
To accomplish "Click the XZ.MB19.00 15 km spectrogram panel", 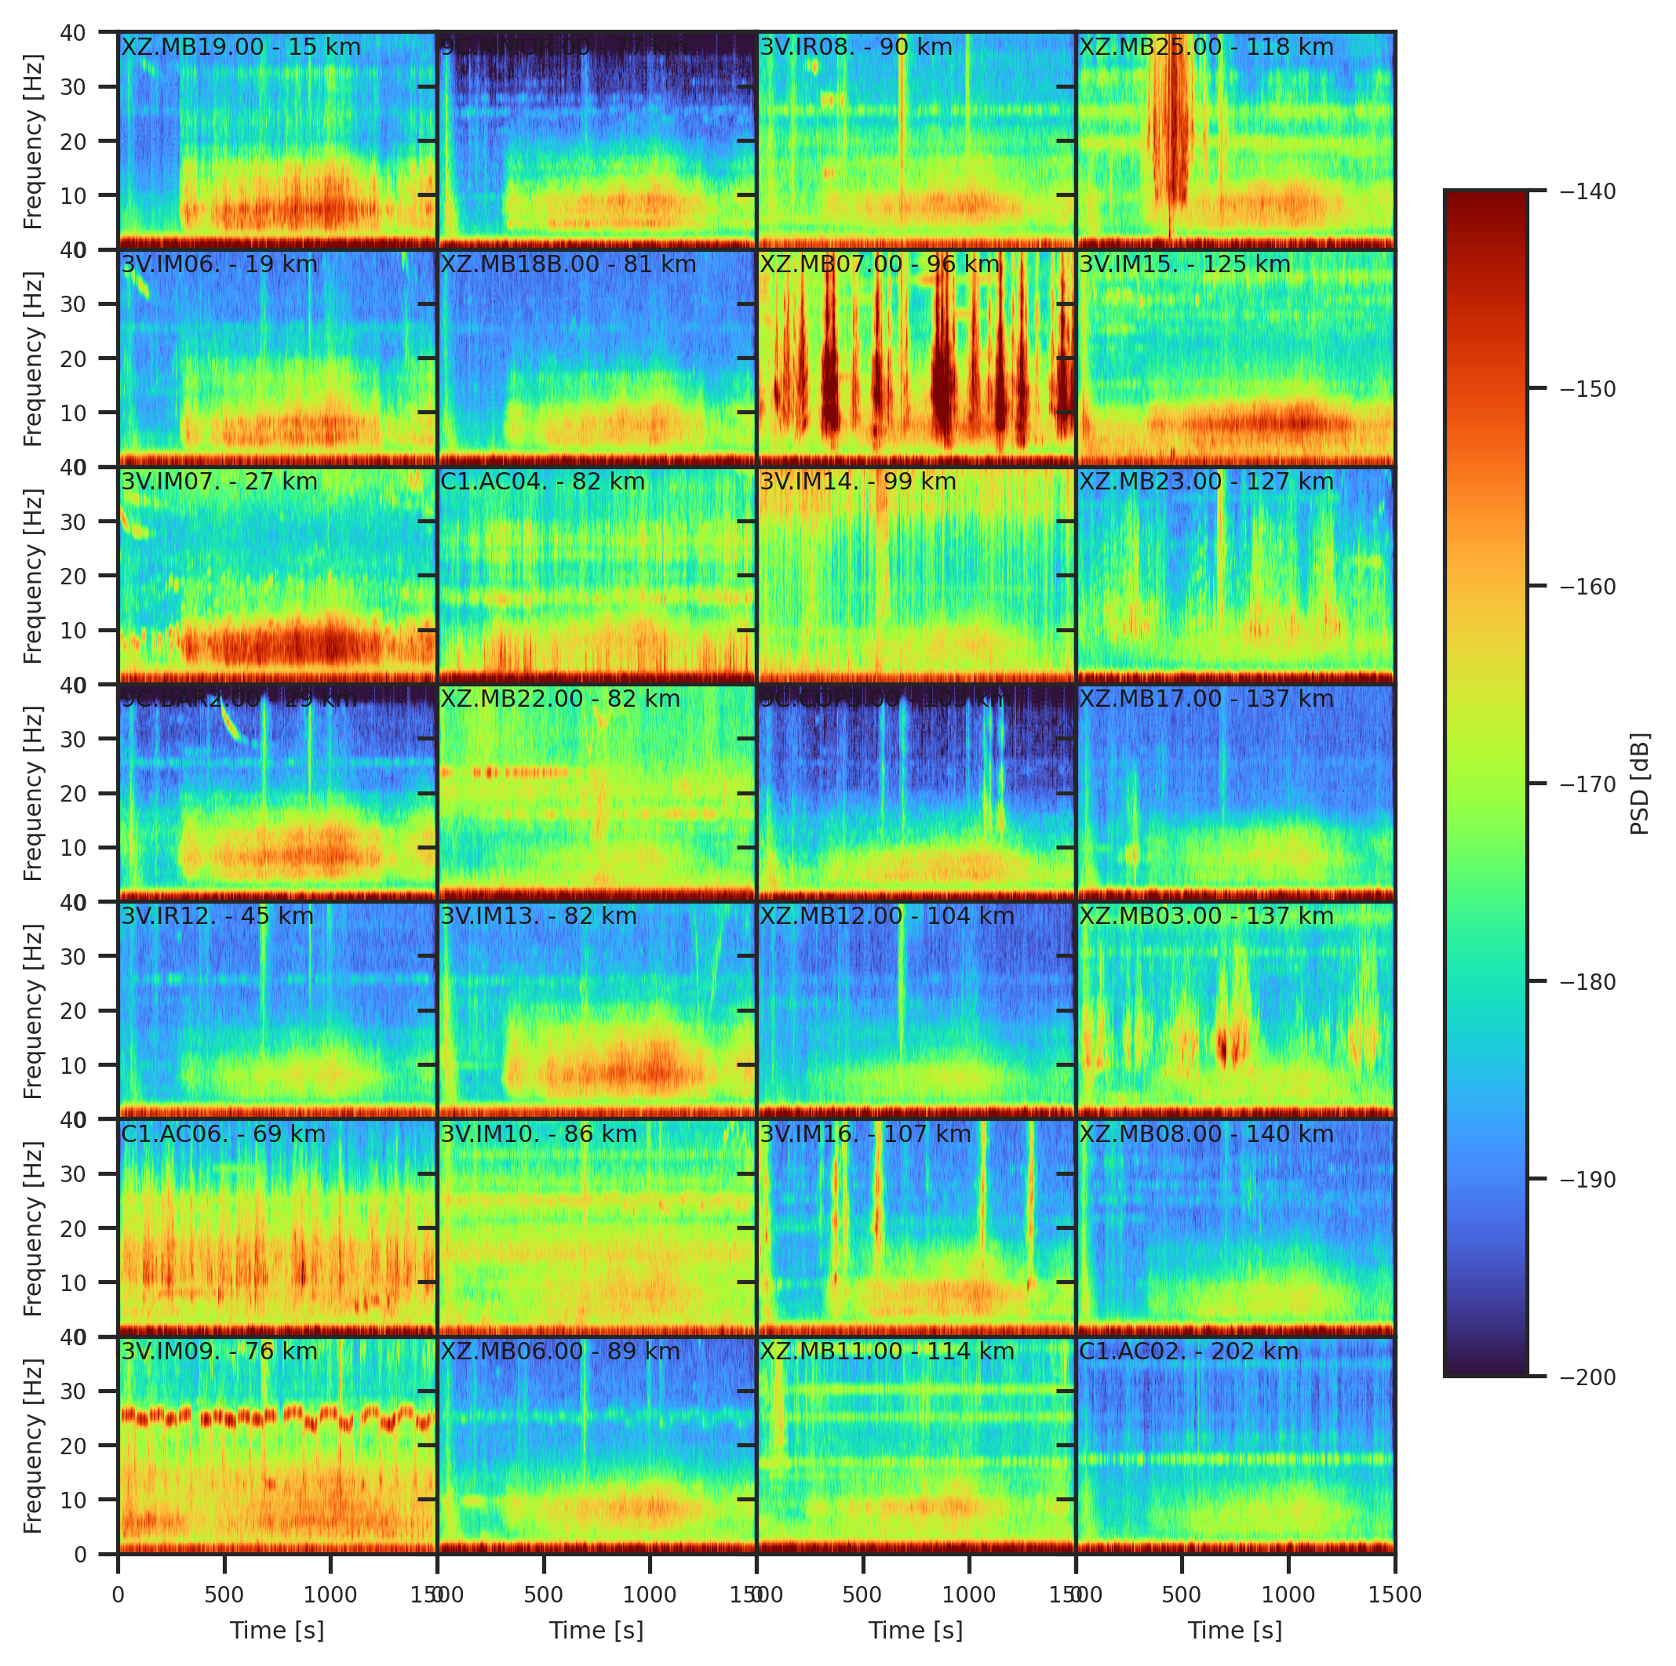I will [x=277, y=141].
